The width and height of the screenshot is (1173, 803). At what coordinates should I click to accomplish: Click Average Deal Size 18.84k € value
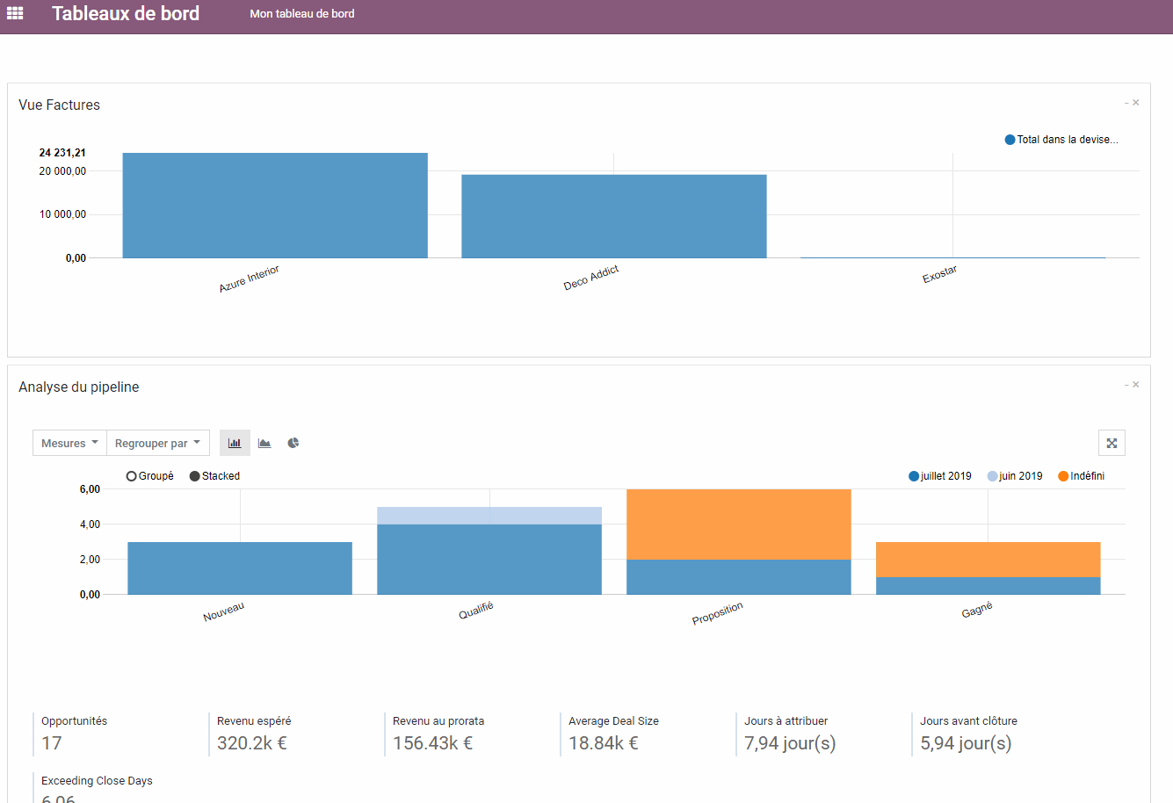(604, 743)
